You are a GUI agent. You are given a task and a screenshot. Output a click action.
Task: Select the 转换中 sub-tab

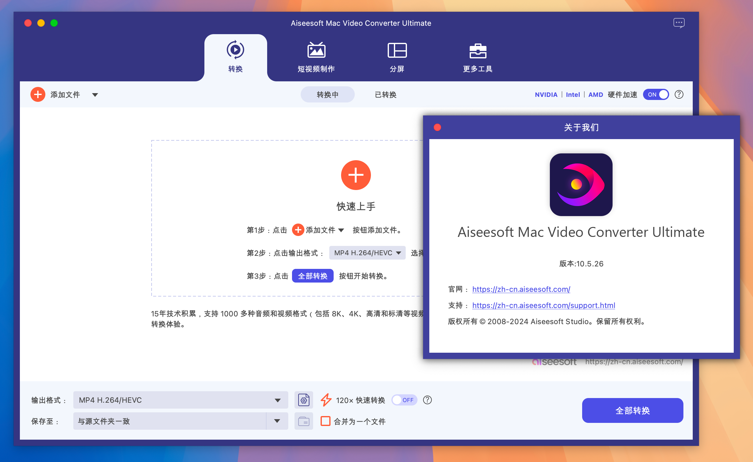click(x=327, y=94)
